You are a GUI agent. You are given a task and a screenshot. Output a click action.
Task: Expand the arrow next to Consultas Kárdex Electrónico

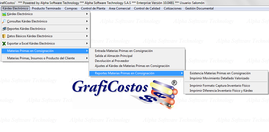(x=87, y=21)
